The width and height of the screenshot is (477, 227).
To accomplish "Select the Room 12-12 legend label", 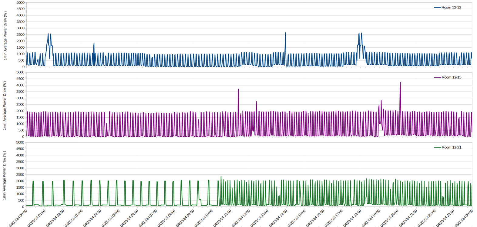I will point(451,7).
